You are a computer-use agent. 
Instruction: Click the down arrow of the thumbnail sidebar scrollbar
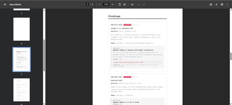click(44, 104)
